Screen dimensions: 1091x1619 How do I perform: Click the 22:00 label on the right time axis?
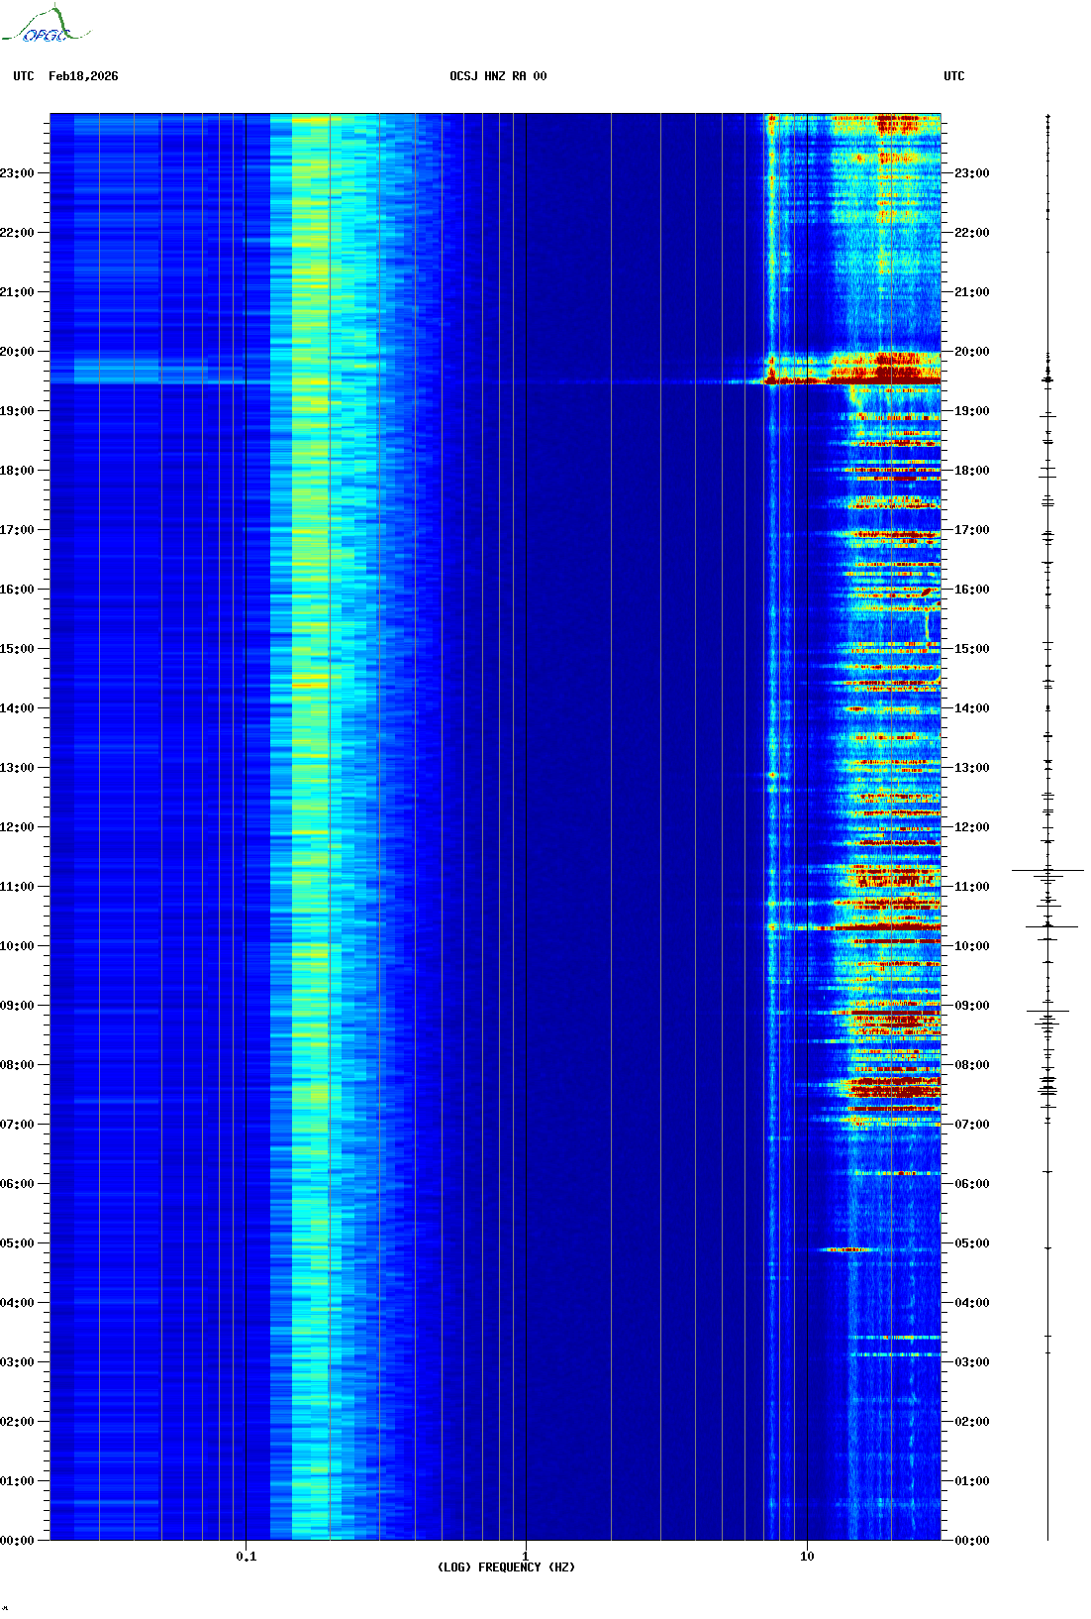[971, 233]
